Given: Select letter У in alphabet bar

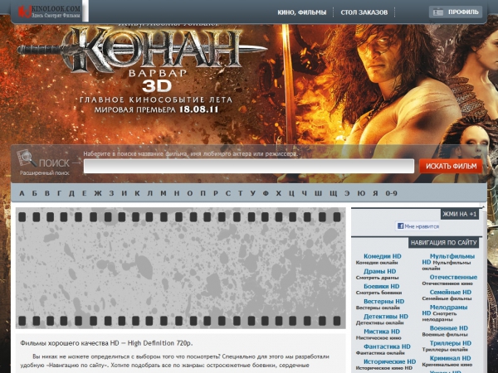Looking at the screenshot, I should pyautogui.click(x=252, y=193).
